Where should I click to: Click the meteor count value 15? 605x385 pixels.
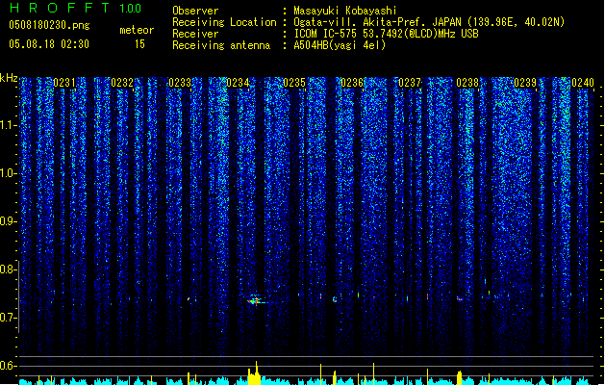point(139,44)
